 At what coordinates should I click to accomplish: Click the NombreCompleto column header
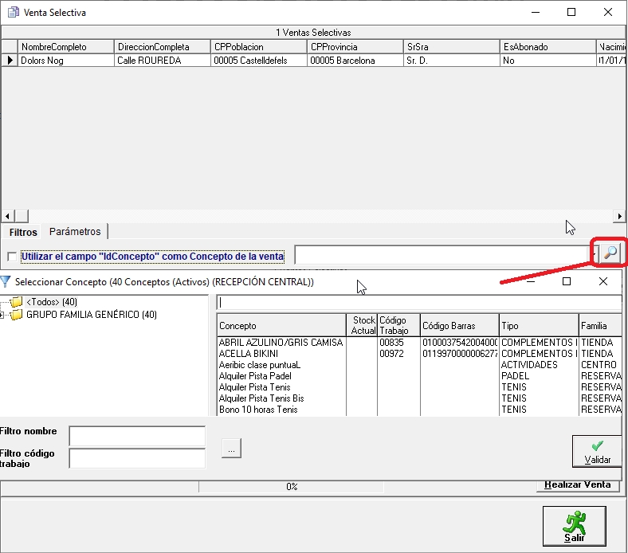[x=66, y=47]
